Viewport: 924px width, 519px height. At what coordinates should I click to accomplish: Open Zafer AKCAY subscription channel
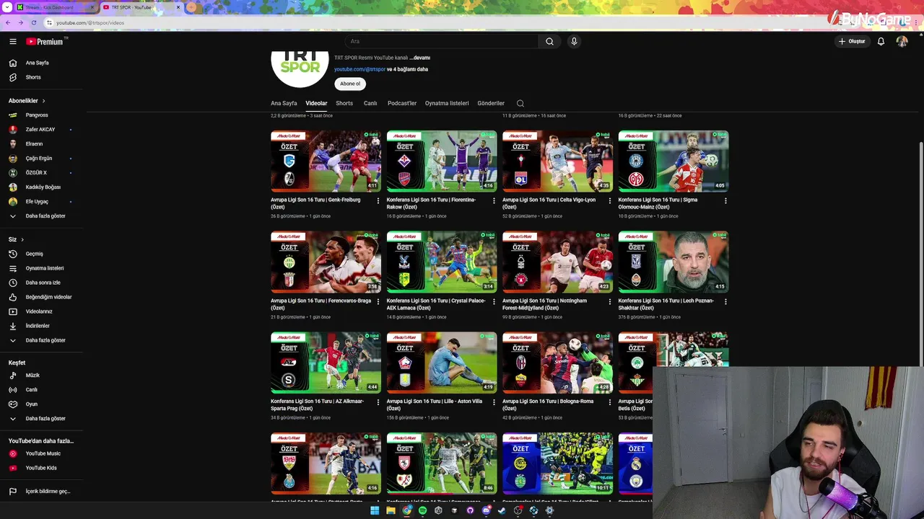[42, 130]
